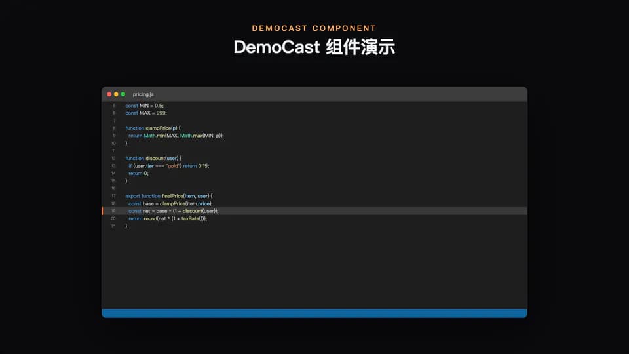Click line number 5 in gutter
629x354 pixels.
114,106
